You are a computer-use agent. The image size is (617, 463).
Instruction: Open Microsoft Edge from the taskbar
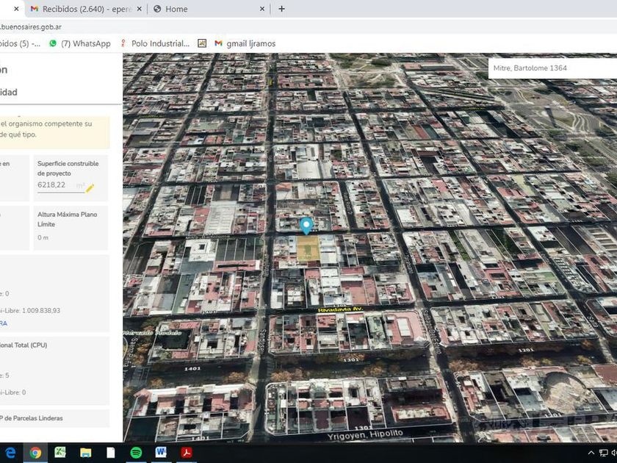tap(10, 453)
